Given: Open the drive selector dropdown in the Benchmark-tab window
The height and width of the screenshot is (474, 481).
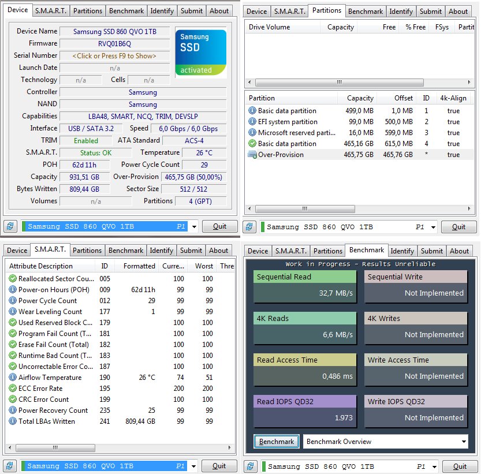Looking at the screenshot, I should coord(434,467).
